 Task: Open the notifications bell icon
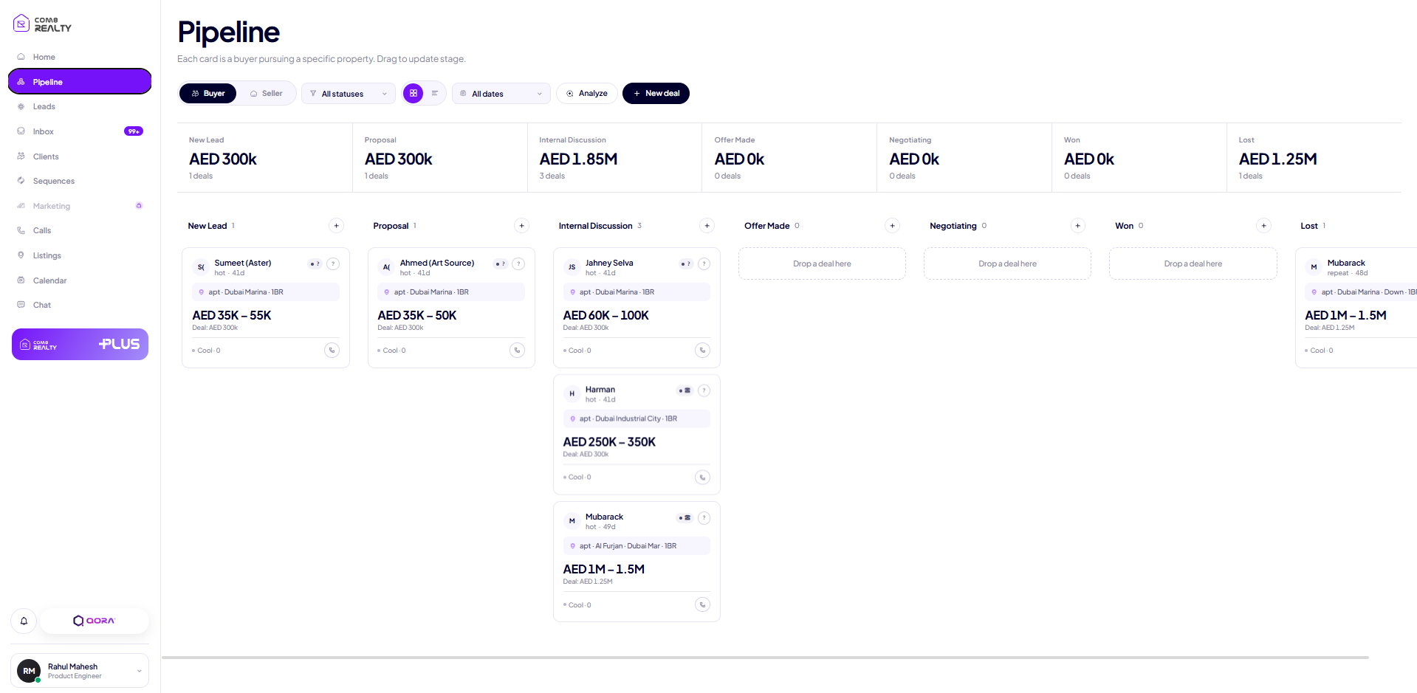pos(24,621)
